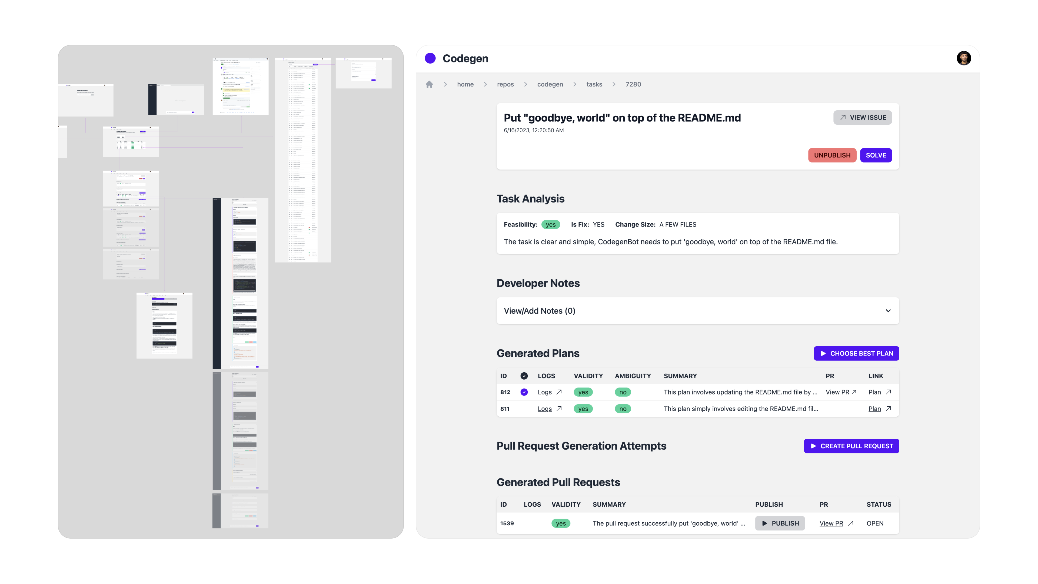Click the PUBLISH button for pull request 1539
Screen dimensions: 1038x584
pyautogui.click(x=780, y=523)
